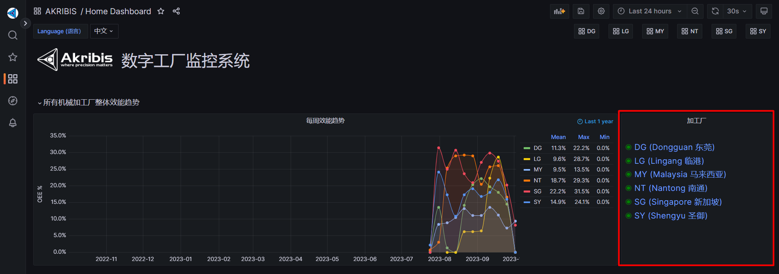The height and width of the screenshot is (274, 779).
Task: Star the Home Dashboard as favorite
Action: point(161,11)
